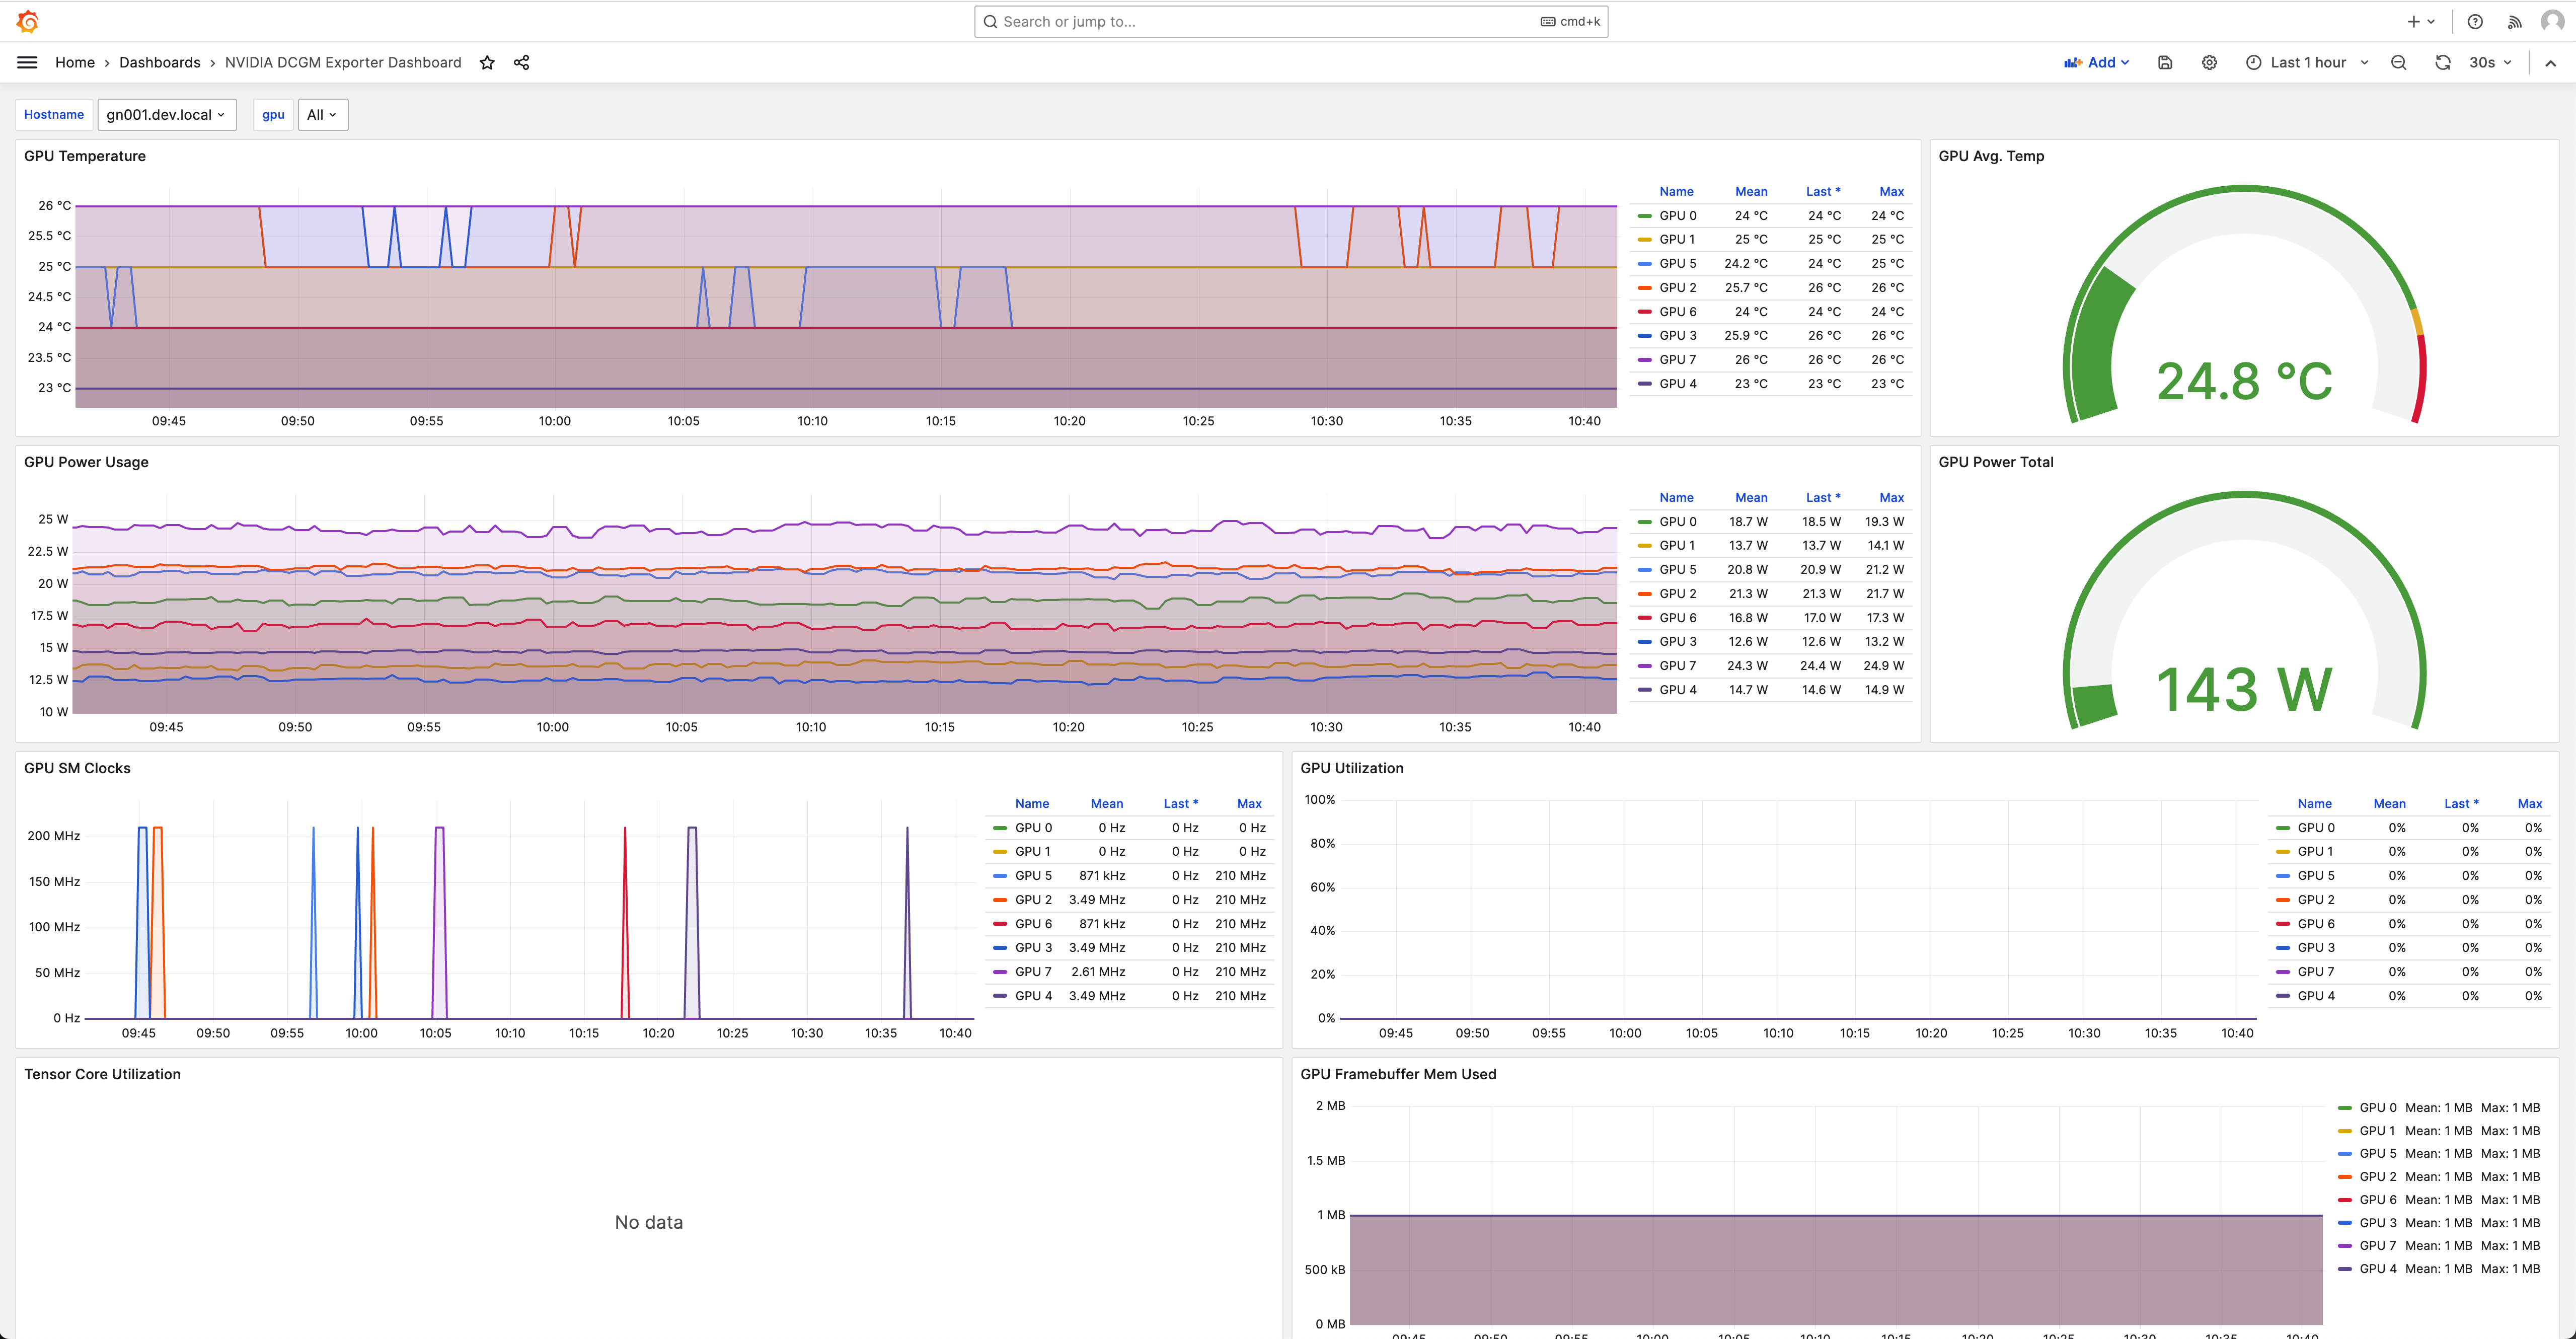Image resolution: width=2576 pixels, height=1339 pixels.
Task: Save dashboard using the disk icon
Action: [2165, 62]
